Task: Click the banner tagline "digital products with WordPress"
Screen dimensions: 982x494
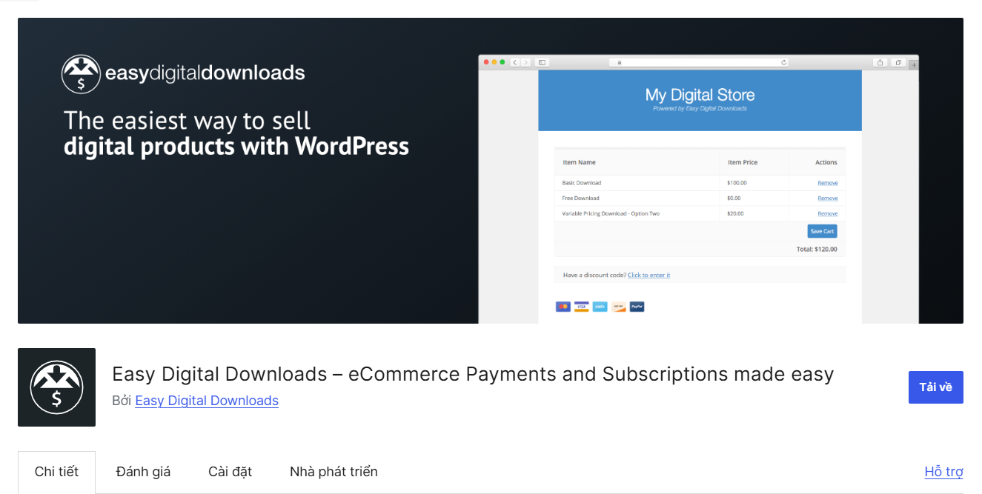Action: tap(236, 146)
